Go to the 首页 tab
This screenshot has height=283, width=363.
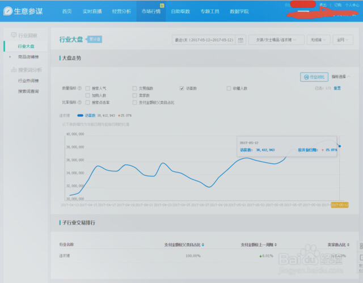click(x=67, y=11)
